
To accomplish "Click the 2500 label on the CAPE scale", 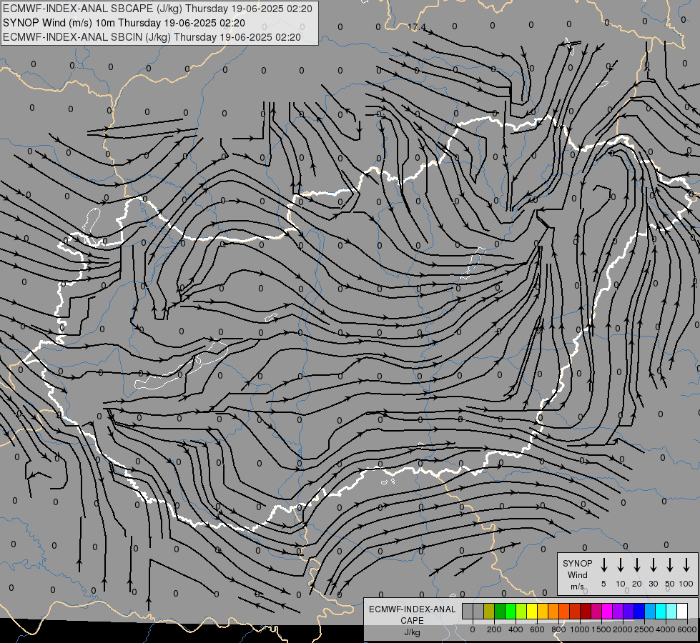I will click(644, 629).
